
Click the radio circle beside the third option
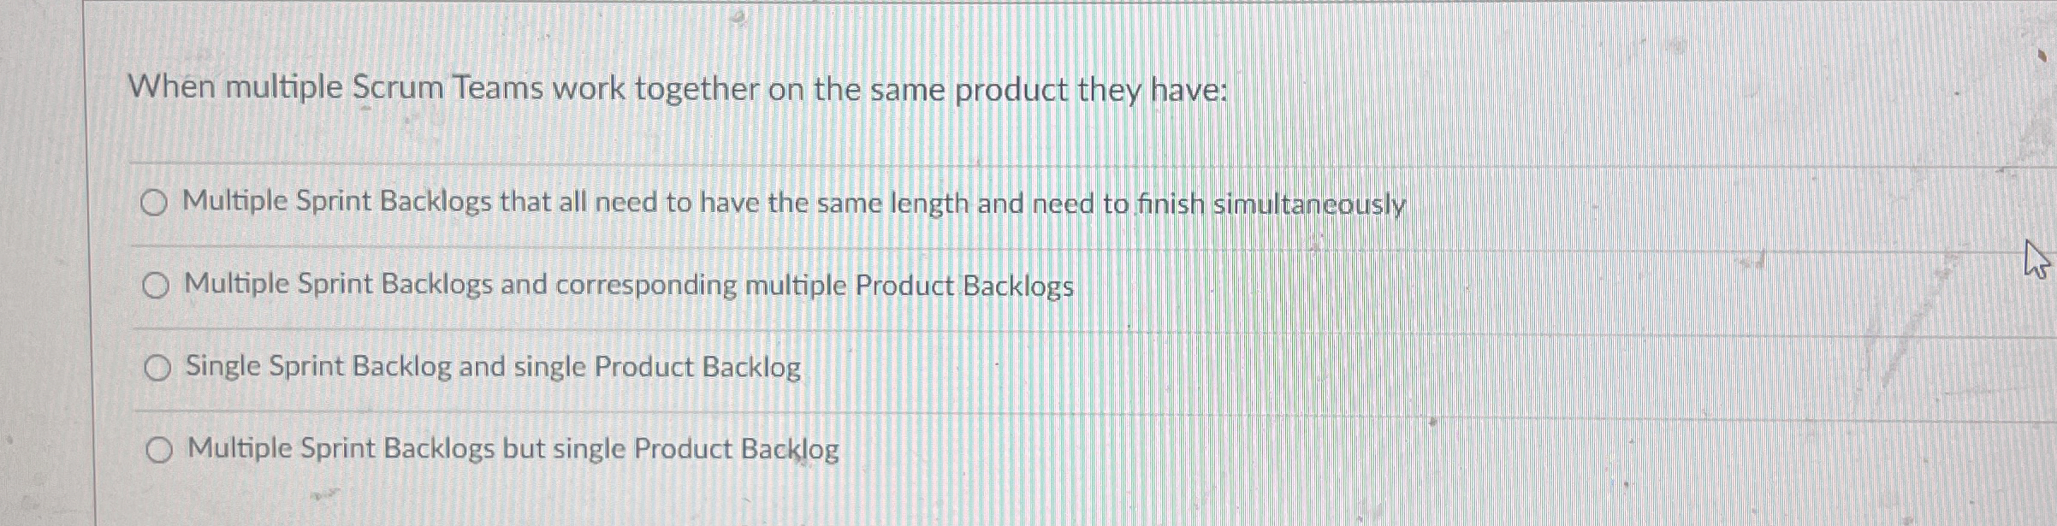tap(157, 368)
